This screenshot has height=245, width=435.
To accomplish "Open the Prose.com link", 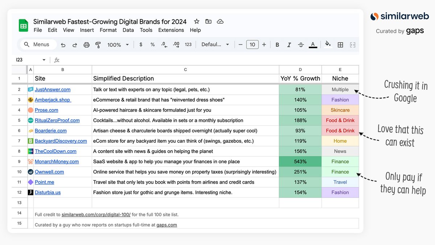I will (46, 110).
